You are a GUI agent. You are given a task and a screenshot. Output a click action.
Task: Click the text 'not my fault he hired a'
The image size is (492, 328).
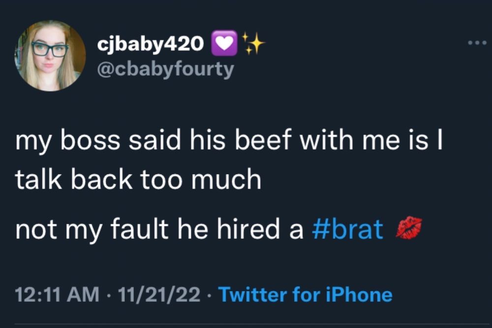tap(159, 229)
